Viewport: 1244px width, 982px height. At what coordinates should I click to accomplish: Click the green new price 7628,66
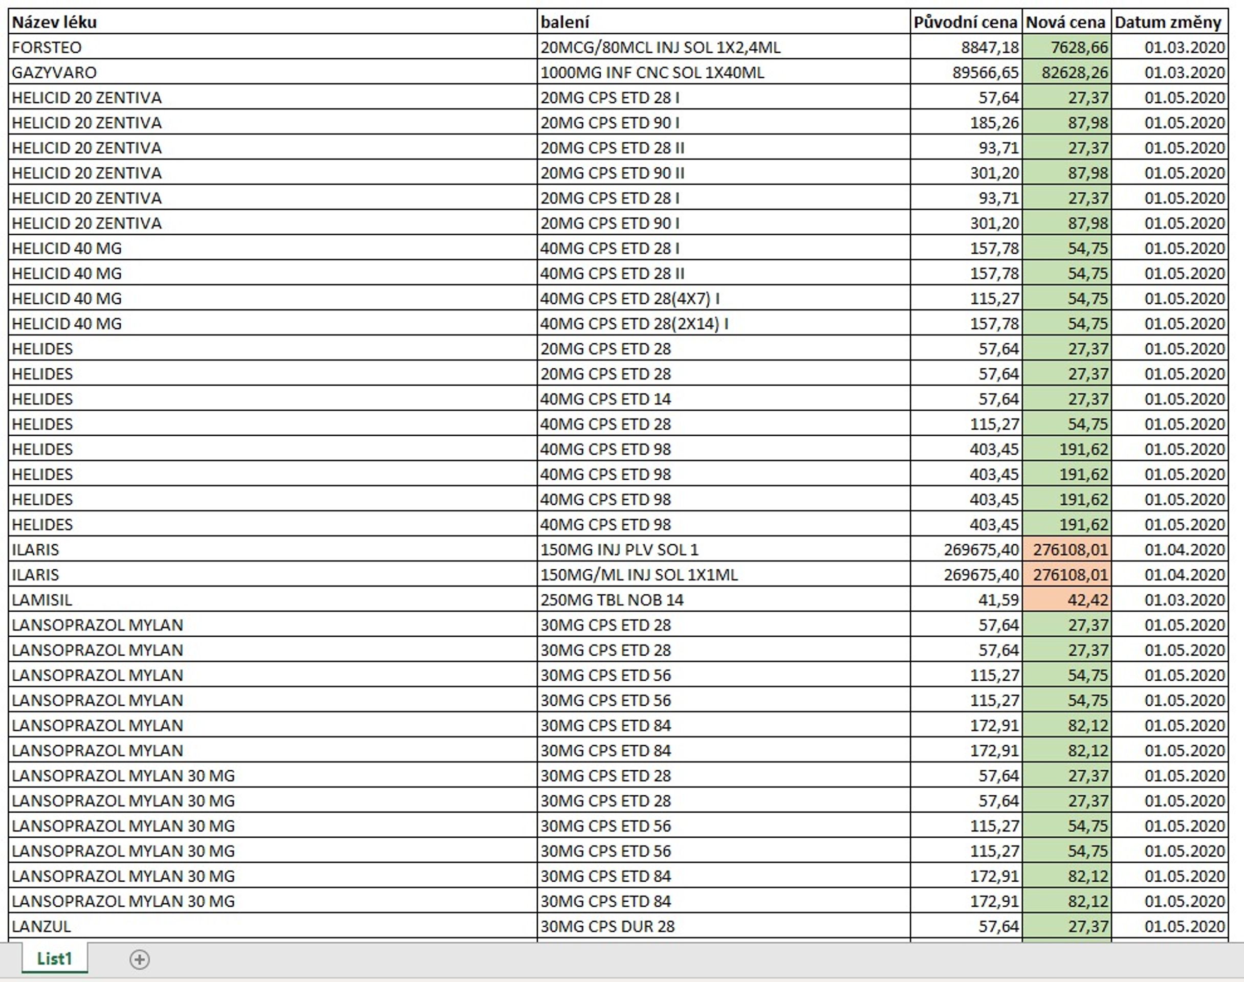coord(1067,47)
